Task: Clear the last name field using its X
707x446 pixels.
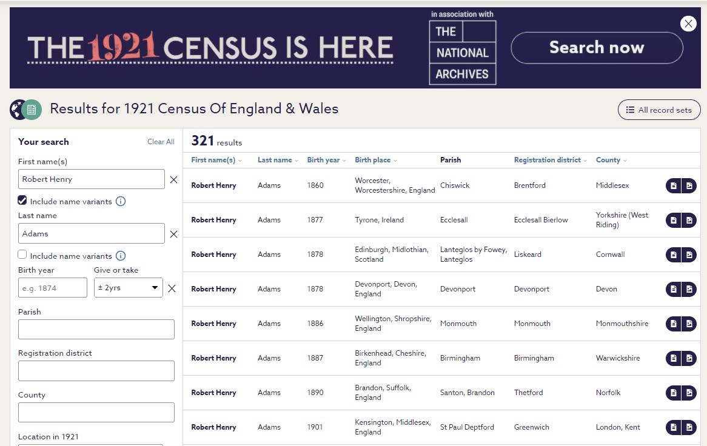Action: [173, 233]
